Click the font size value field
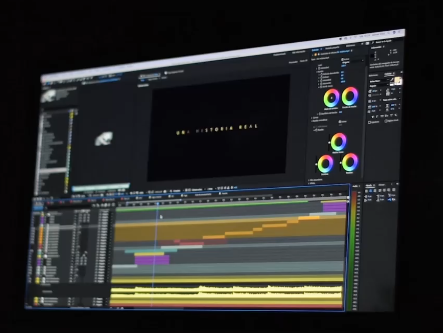The width and height of the screenshot is (443, 333). tap(375, 91)
